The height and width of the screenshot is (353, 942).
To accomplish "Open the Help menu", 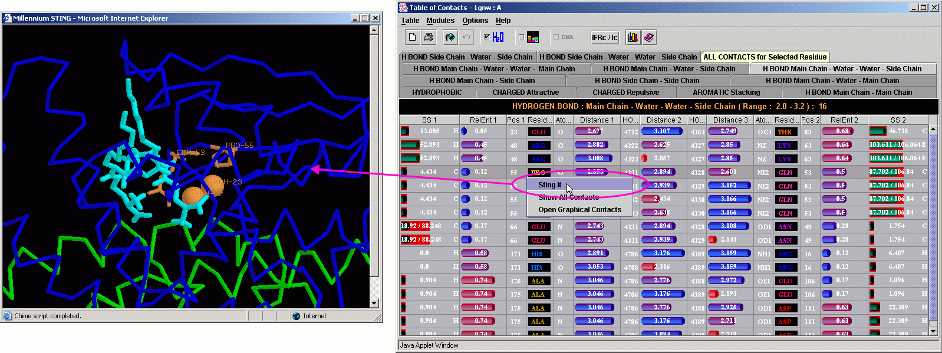I will [x=503, y=20].
